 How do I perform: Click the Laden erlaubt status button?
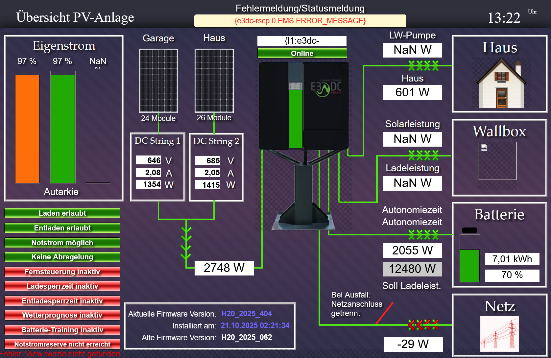(62, 213)
